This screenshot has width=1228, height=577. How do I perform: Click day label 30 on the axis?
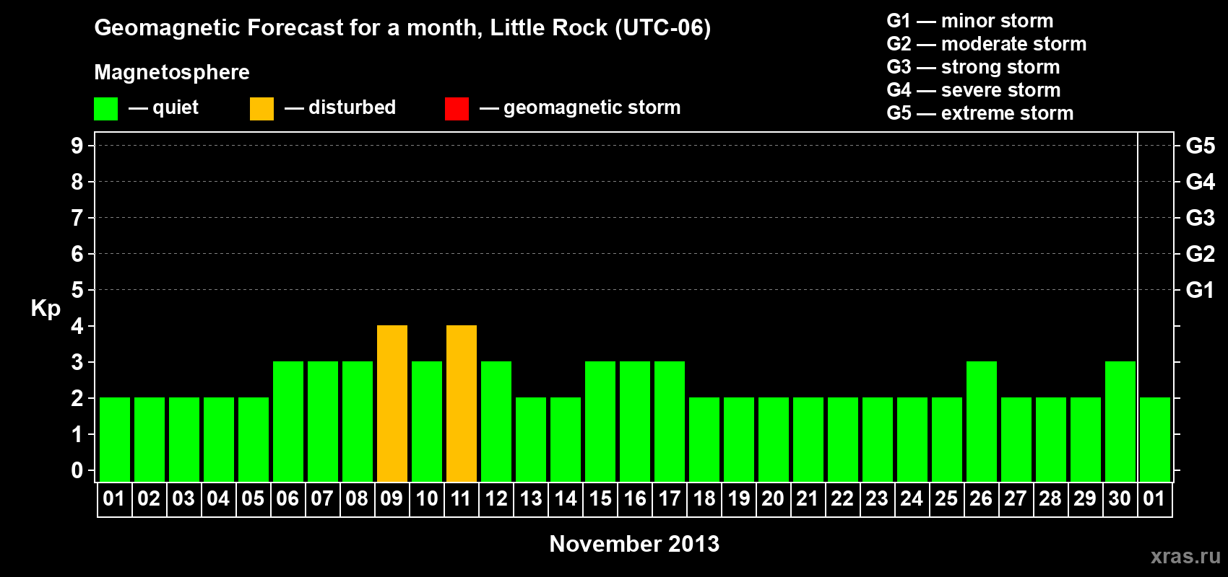tap(1120, 499)
